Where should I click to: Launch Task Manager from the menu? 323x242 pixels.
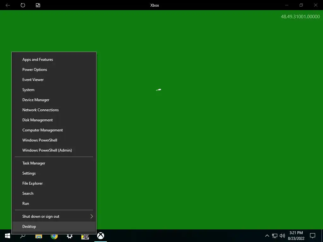54,163
